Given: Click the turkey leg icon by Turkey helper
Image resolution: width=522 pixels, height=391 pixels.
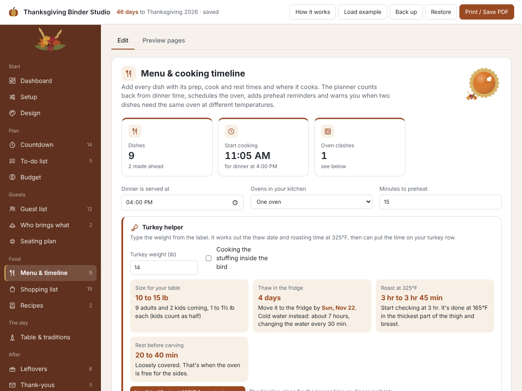Looking at the screenshot, I should pyautogui.click(x=134, y=227).
